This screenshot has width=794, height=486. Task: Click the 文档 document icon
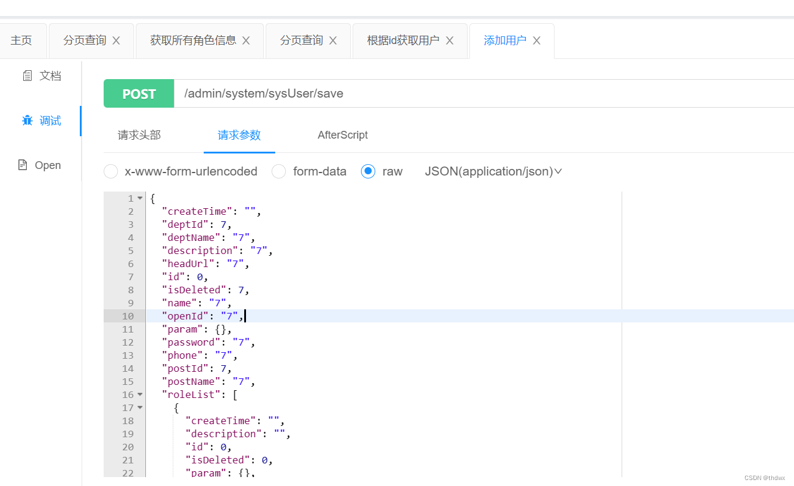[27, 76]
